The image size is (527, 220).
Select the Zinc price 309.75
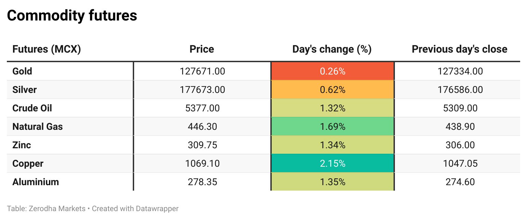202,145
